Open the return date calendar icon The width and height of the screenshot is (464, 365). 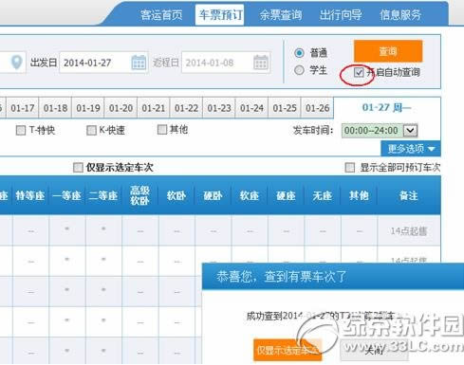[x=261, y=63]
